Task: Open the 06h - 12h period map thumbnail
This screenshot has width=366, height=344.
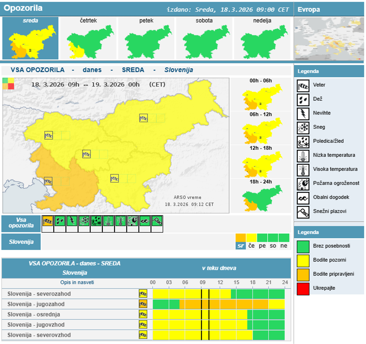Action: click(261, 129)
